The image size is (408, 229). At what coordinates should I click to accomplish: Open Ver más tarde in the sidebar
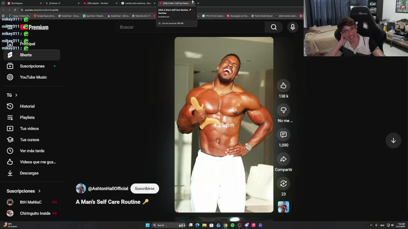[32, 151]
